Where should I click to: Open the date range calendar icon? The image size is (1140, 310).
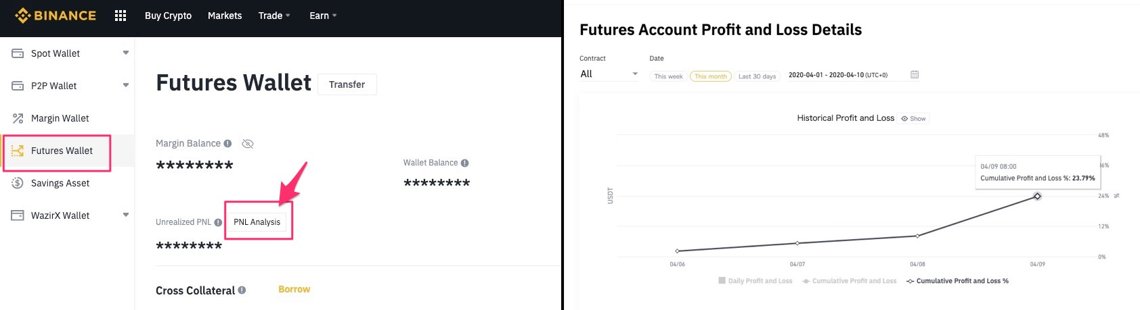pyautogui.click(x=915, y=74)
